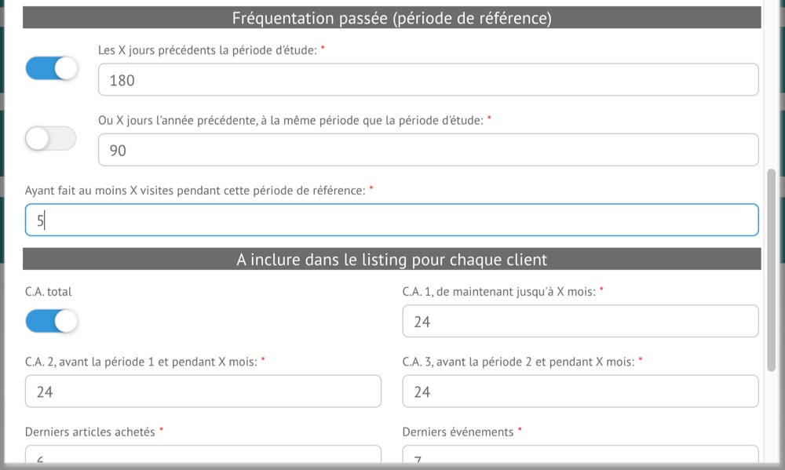Click the 'Ou X jours l'année précédente' label
This screenshot has width=785, height=470.
(x=290, y=119)
